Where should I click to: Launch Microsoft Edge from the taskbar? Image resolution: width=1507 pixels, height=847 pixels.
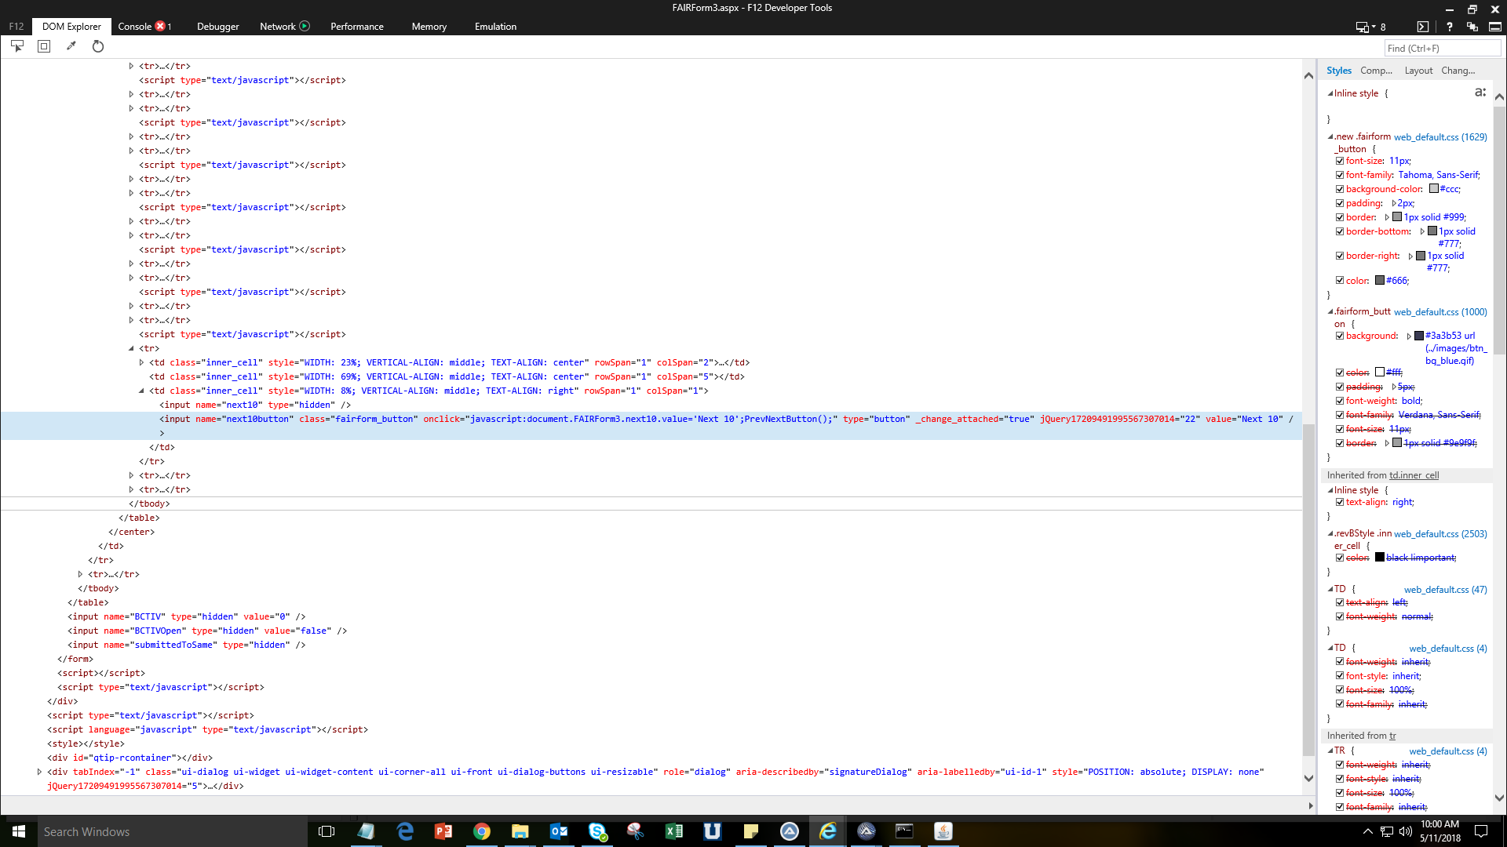click(x=405, y=831)
